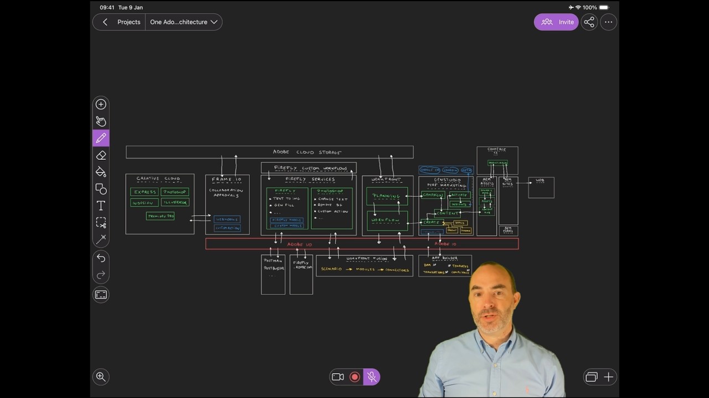Tap the yellow CONNECTORS text
This screenshot has height=398, width=709.
pos(397,270)
